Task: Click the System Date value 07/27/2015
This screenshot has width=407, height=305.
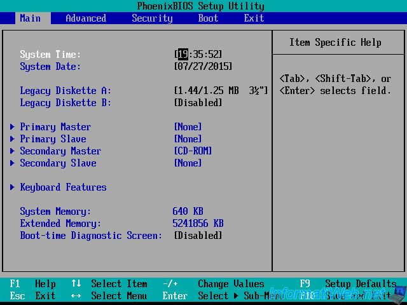Action: point(203,66)
